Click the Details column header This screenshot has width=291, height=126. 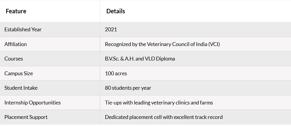point(116,11)
